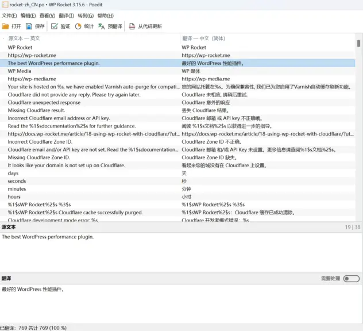Screen dimensions: 363x331
Task: Click translation cell 'Cloudflare 意外的响应'
Action: click(206, 103)
